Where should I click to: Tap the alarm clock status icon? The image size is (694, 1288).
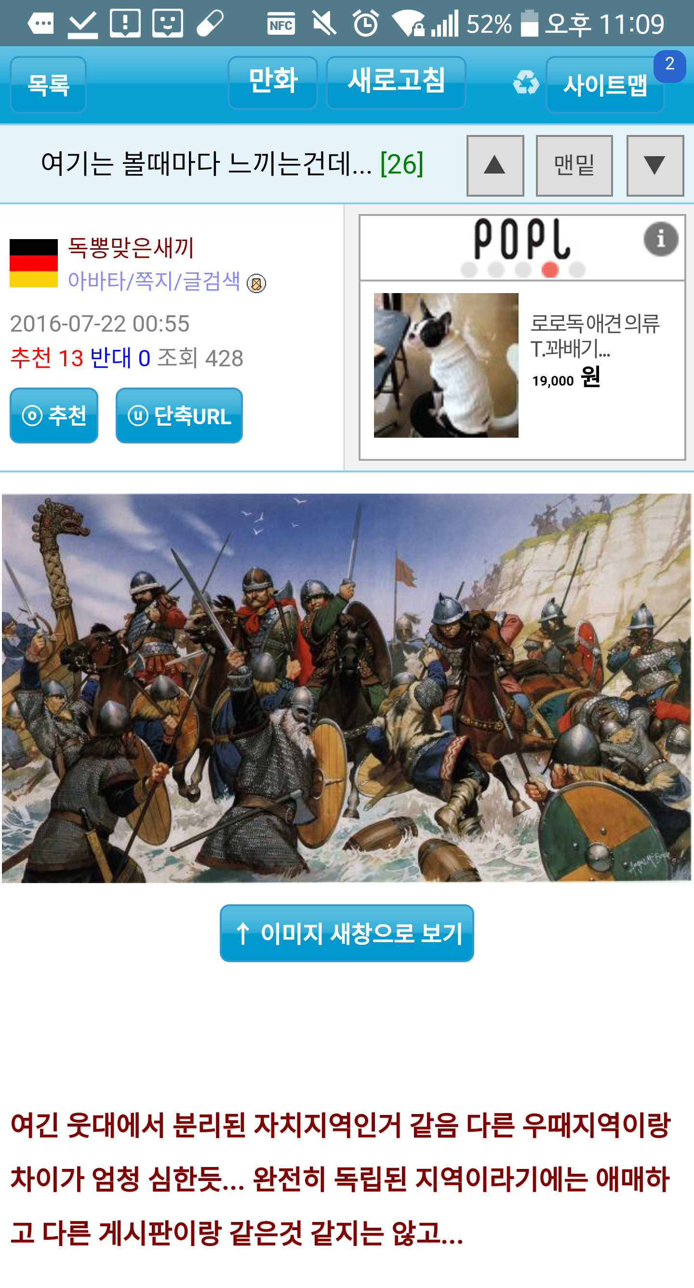365,24
